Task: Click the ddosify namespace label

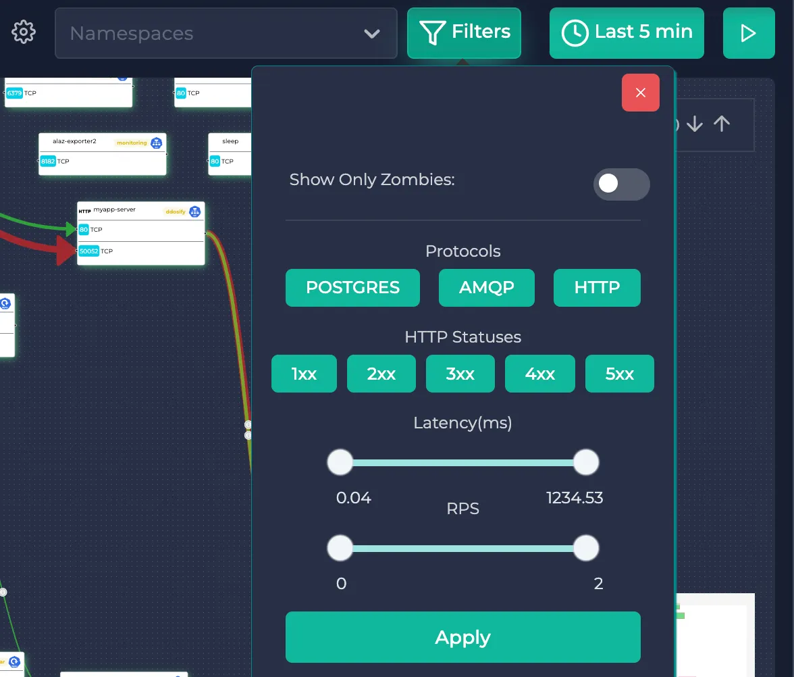Action: pyautogui.click(x=176, y=212)
